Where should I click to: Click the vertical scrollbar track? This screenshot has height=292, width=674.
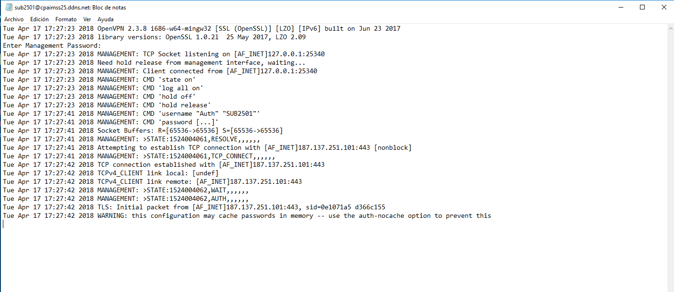pos(669,158)
